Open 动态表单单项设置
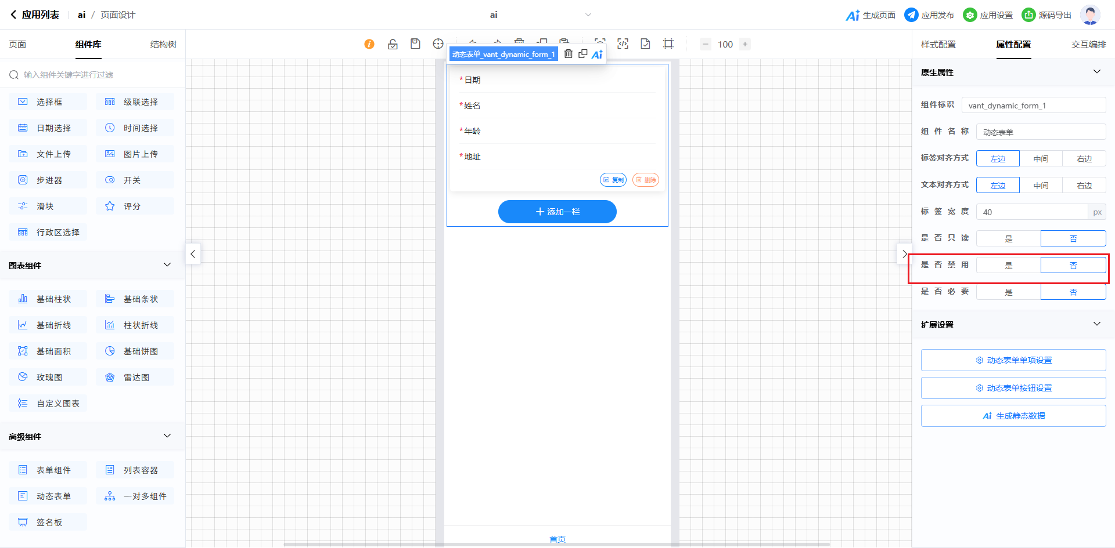Image resolution: width=1115 pixels, height=548 pixels. [1013, 360]
